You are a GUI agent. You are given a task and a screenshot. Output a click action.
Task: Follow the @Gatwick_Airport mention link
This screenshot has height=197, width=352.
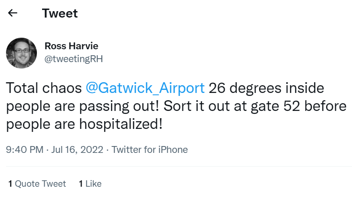(x=145, y=89)
